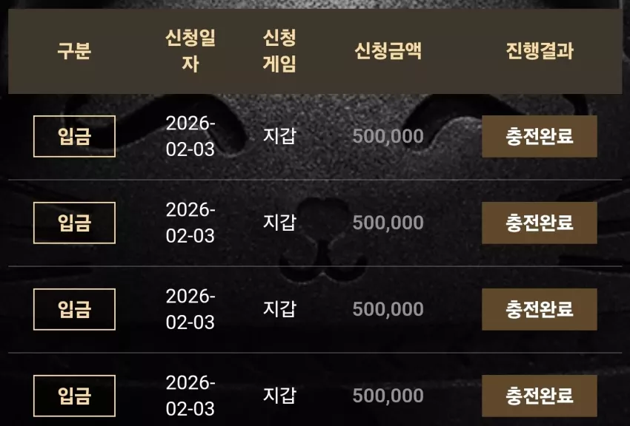This screenshot has width=630, height=426.
Task: Click the second row's 500,000 amount
Action: coord(388,223)
